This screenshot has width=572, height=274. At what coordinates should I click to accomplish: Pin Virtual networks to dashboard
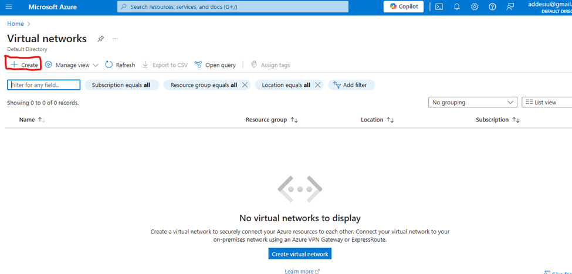pos(101,39)
